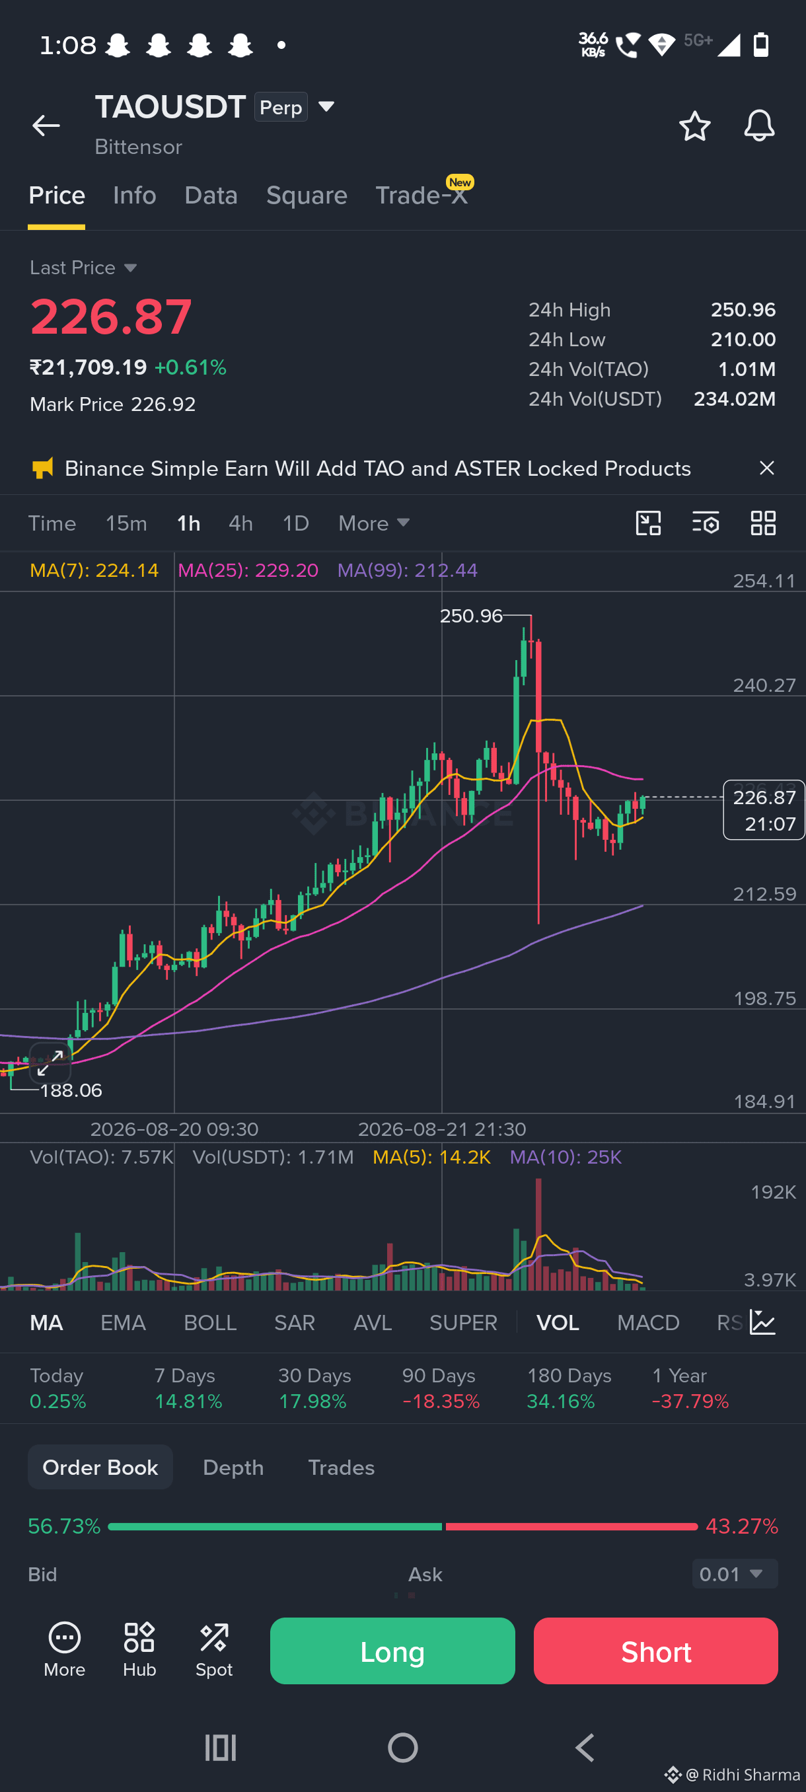The height and width of the screenshot is (1792, 806).
Task: Open the Trades tab
Action: (341, 1467)
